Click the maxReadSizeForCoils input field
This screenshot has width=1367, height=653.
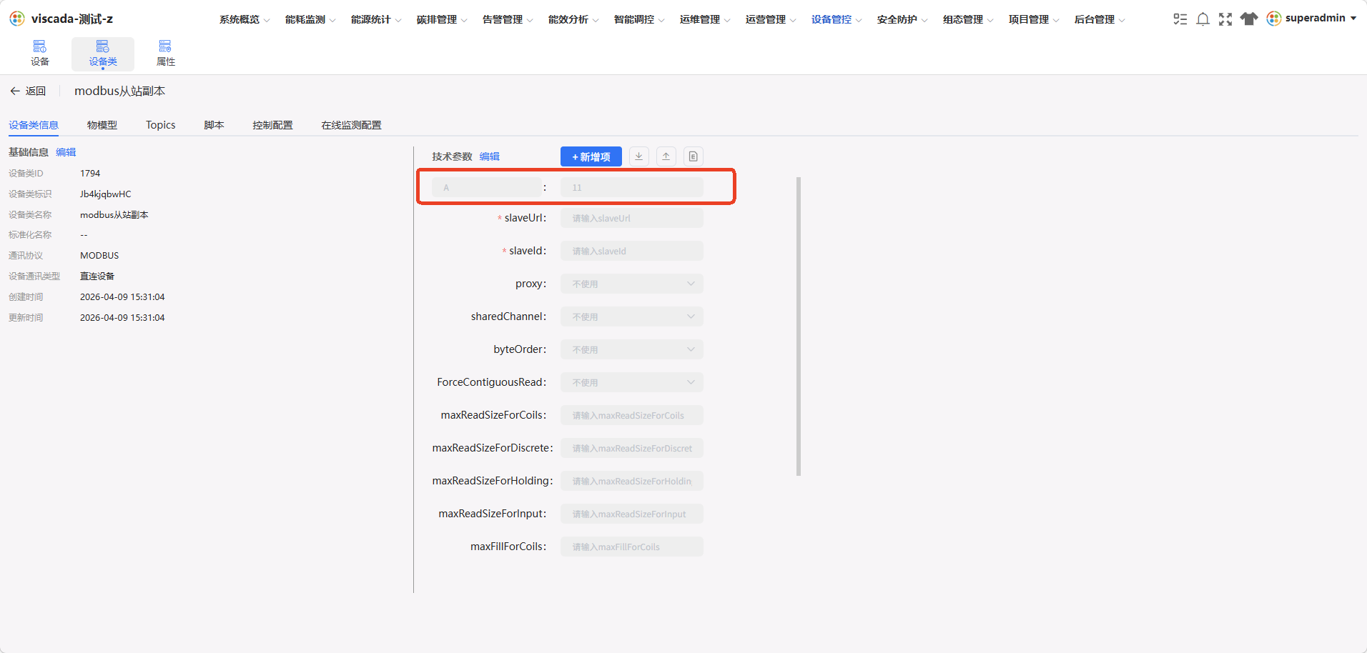[x=632, y=415]
